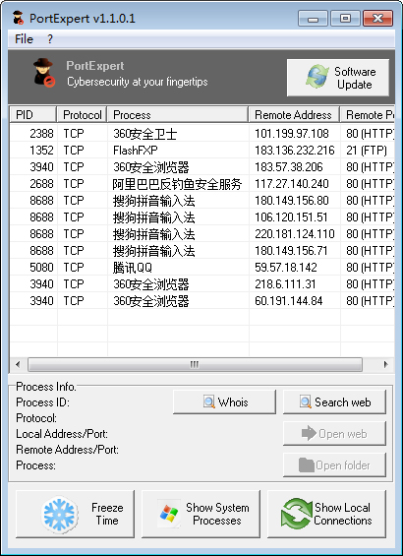The height and width of the screenshot is (556, 403).
Task: Click the Open web arrow icon
Action: [x=309, y=433]
